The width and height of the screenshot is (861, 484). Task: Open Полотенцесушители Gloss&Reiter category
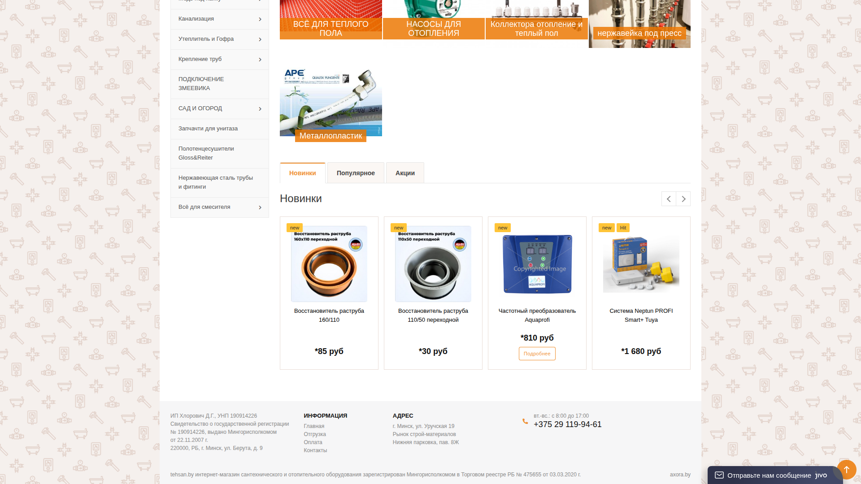pos(220,153)
